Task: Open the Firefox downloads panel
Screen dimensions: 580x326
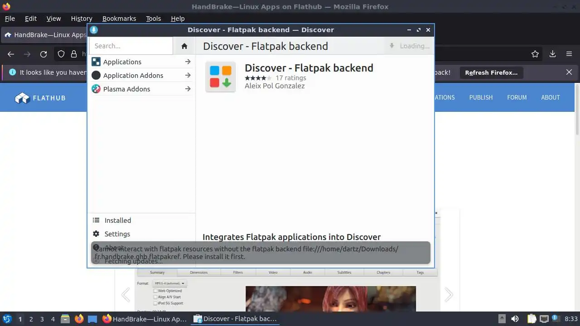Action: pos(552,54)
